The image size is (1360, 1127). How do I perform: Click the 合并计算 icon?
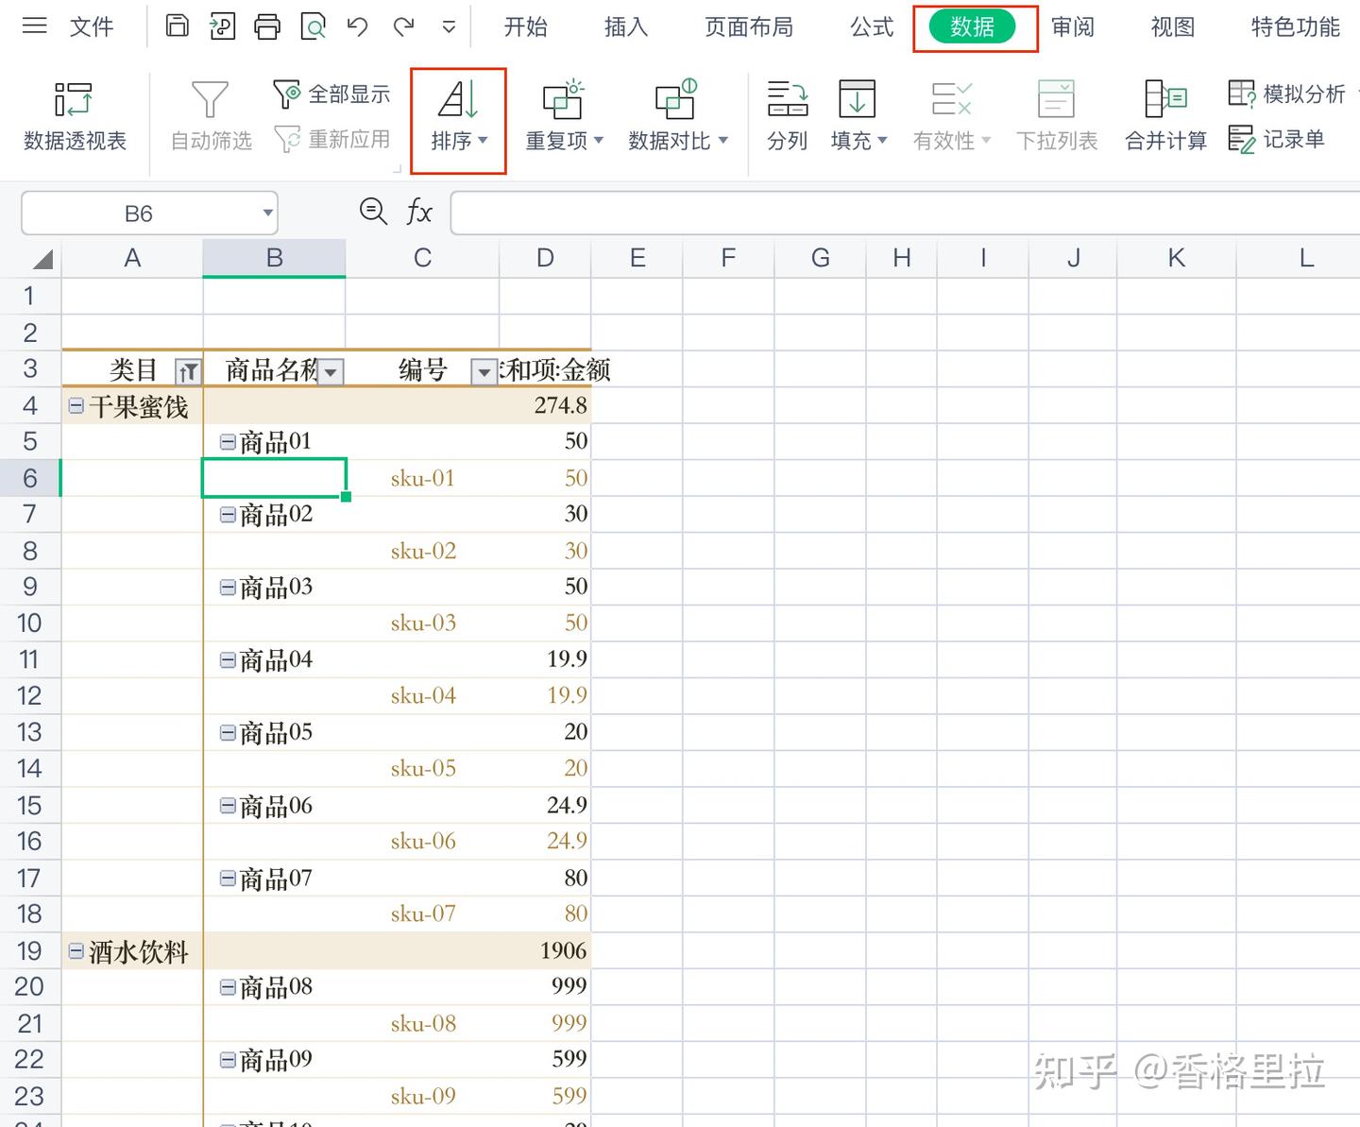[1165, 99]
